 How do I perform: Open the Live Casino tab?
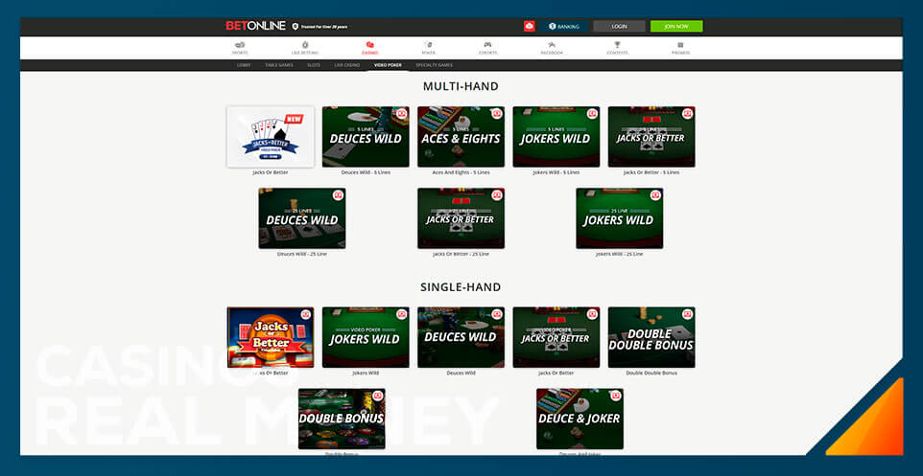click(346, 65)
